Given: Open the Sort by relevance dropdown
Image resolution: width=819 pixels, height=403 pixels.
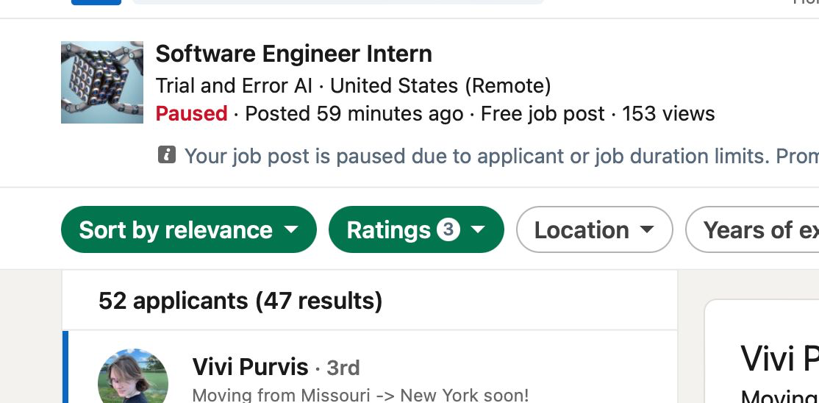Looking at the screenshot, I should tap(188, 229).
